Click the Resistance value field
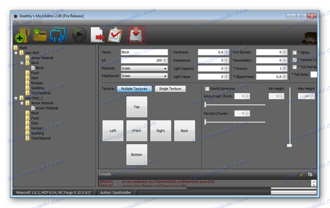This screenshot has width=330, height=208. [x=211, y=60]
